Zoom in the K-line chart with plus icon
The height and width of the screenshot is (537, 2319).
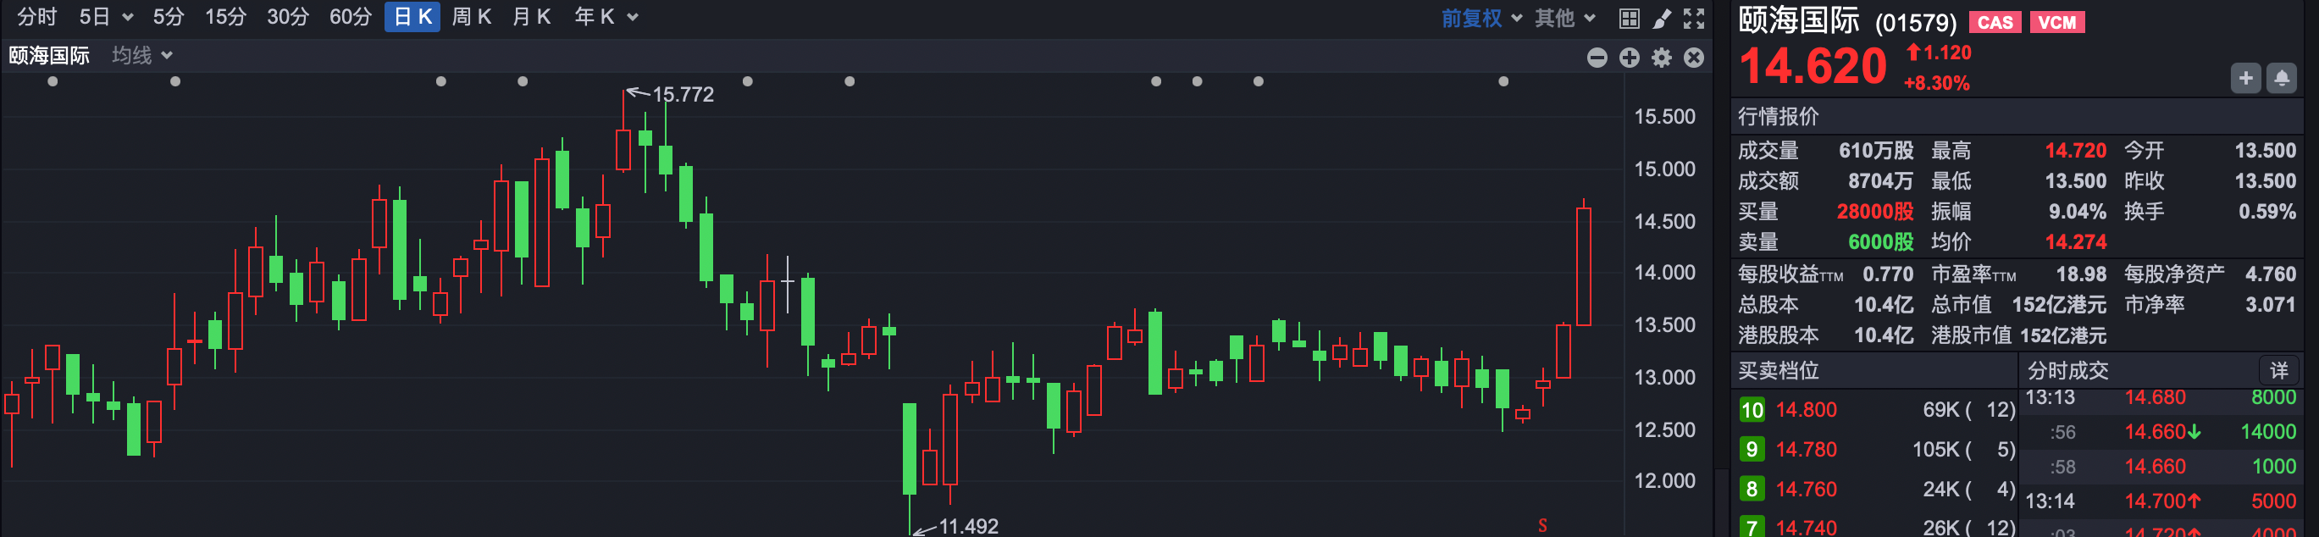[x=1630, y=58]
